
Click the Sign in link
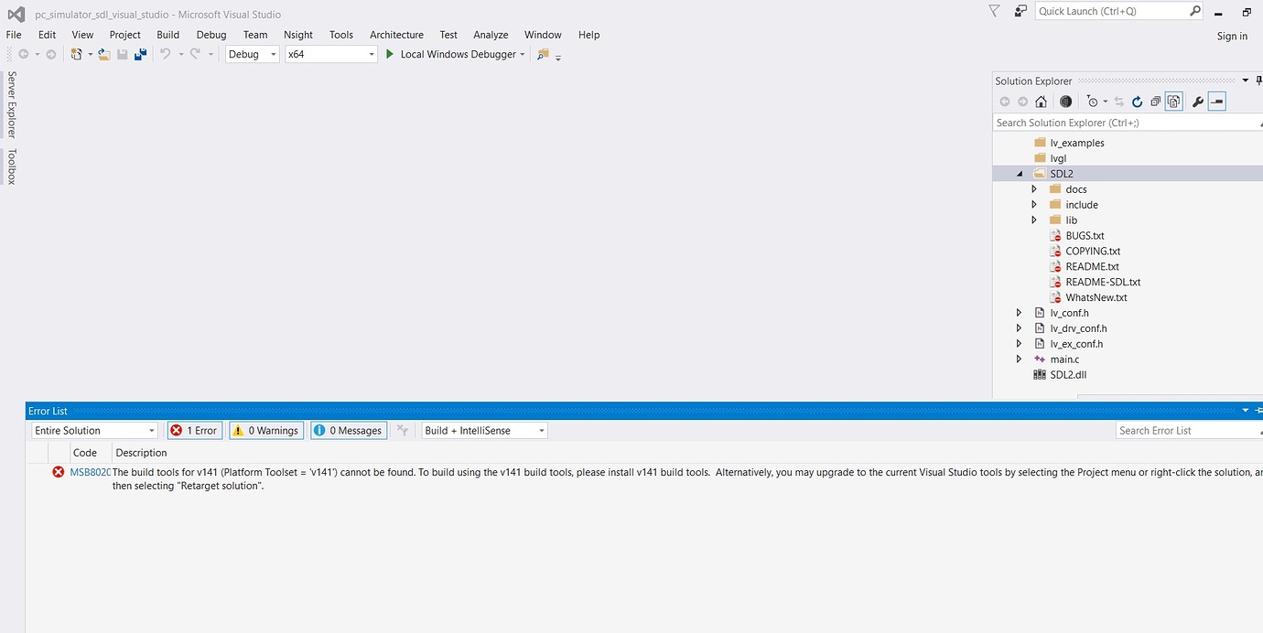coord(1232,36)
